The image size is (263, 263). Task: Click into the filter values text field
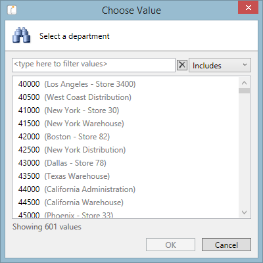click(x=93, y=65)
